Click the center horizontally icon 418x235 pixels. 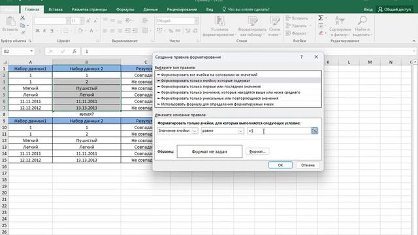point(112,31)
